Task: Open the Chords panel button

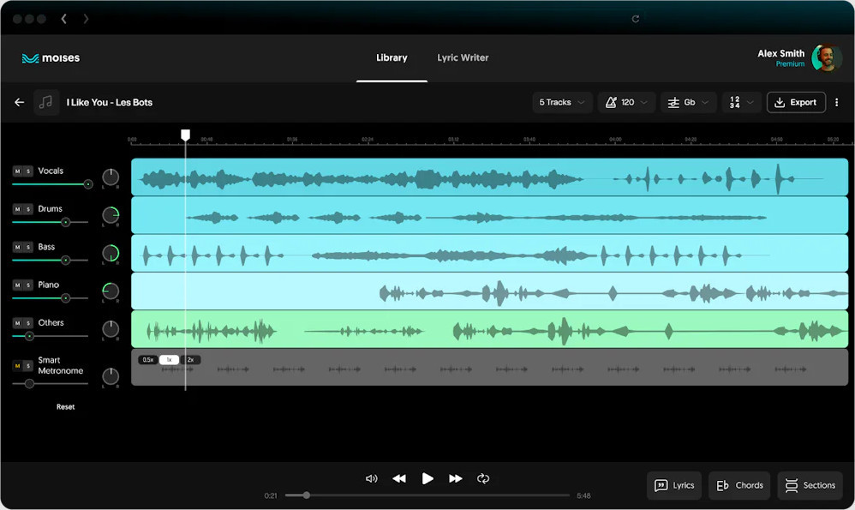Action: 739,485
